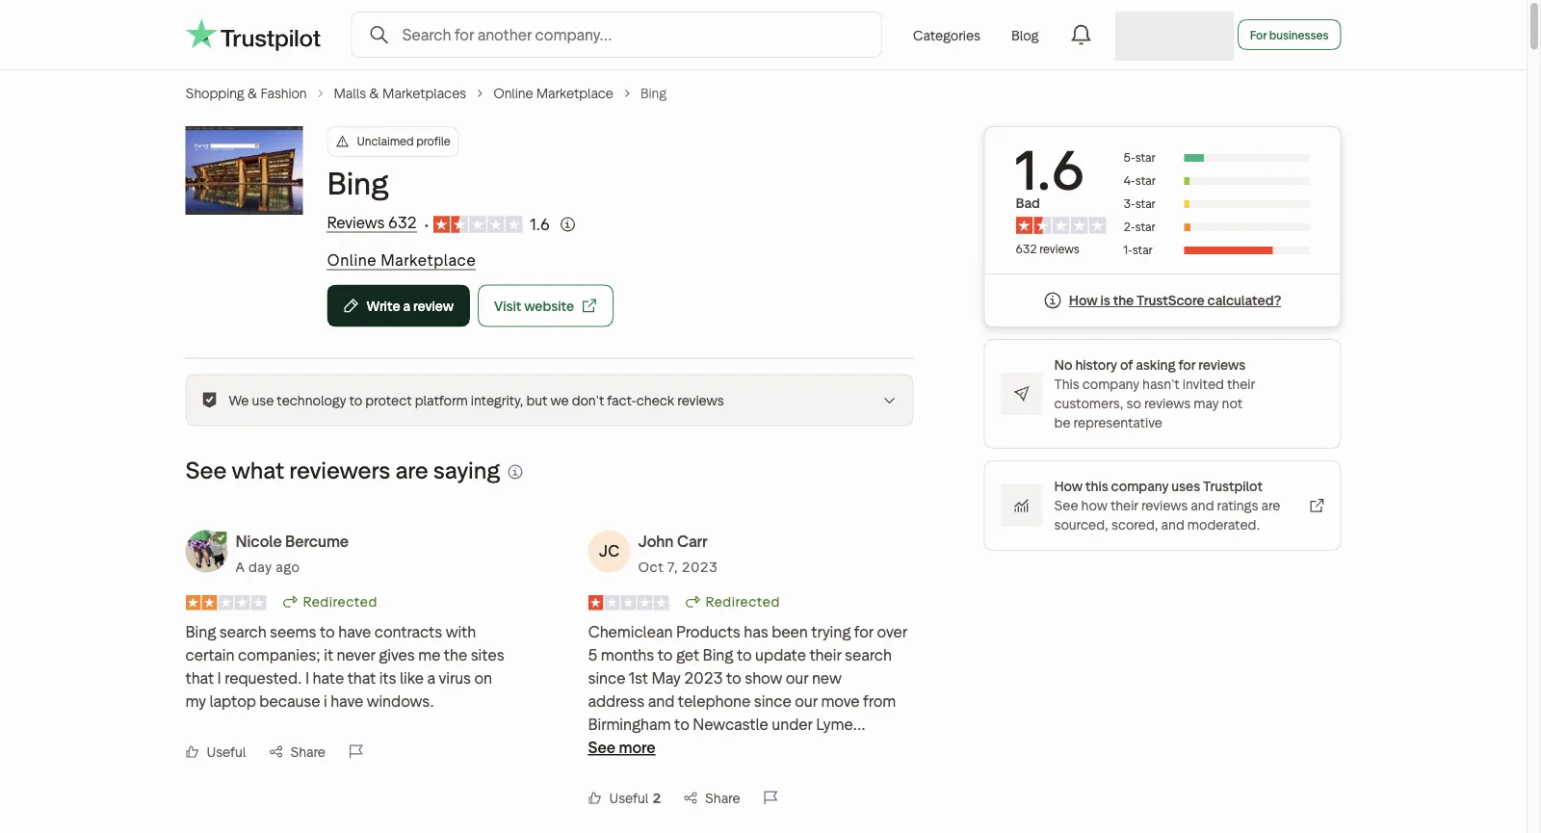1541x833 pixels.
Task: Click the Write a review button
Action: coord(399,306)
